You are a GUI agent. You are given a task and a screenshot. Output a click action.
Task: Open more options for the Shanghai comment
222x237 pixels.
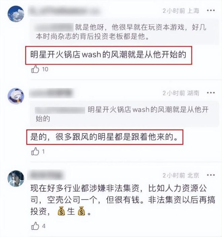click(x=211, y=10)
